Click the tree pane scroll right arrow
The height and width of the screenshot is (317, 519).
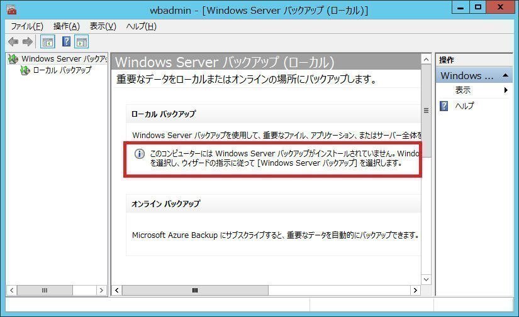click(x=101, y=290)
